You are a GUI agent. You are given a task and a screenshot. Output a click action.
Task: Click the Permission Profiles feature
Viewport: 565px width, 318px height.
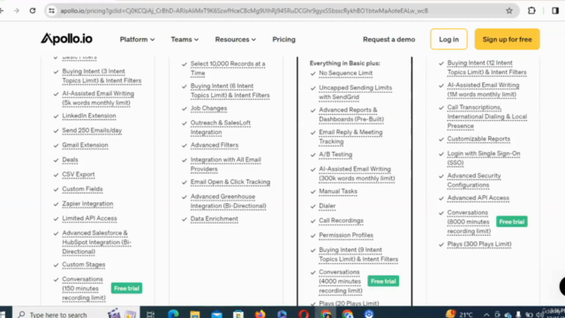click(x=346, y=235)
